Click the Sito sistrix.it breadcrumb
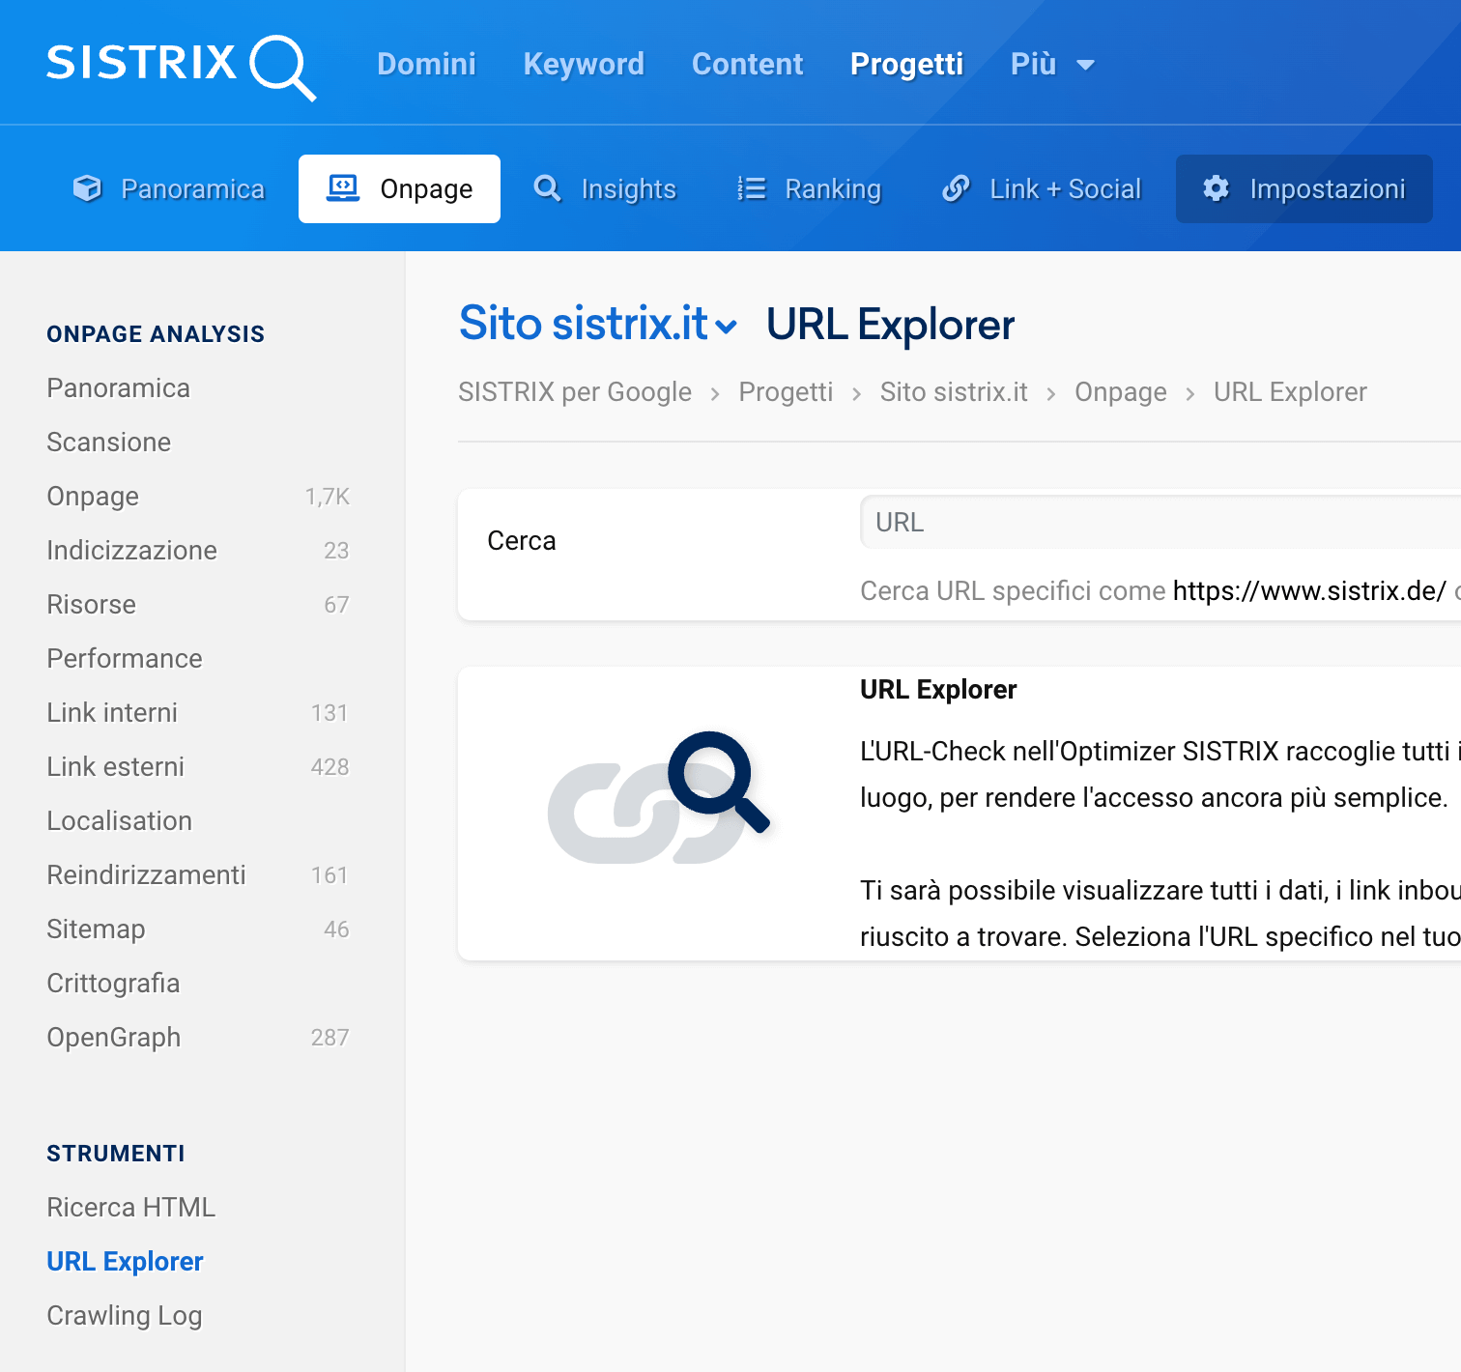 tap(954, 392)
